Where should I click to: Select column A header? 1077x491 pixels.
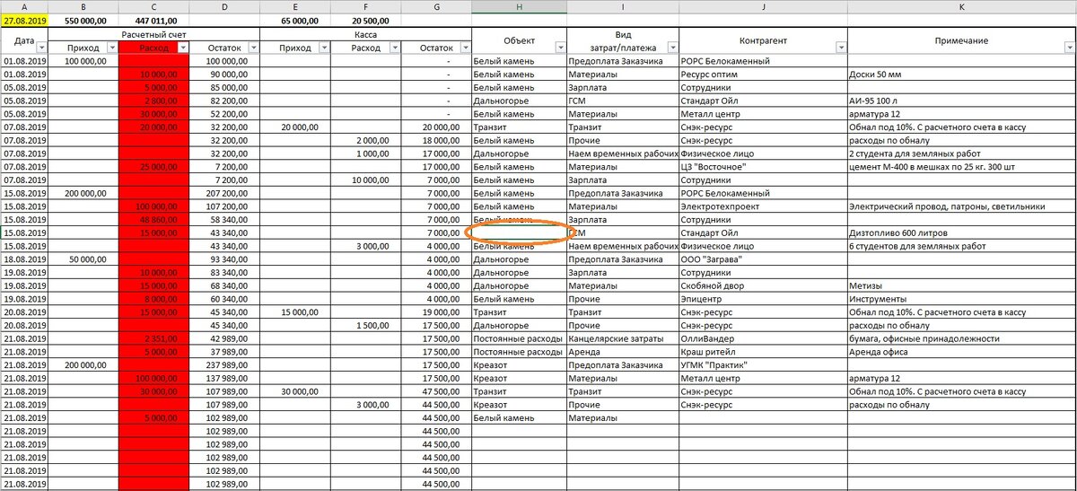click(x=23, y=6)
